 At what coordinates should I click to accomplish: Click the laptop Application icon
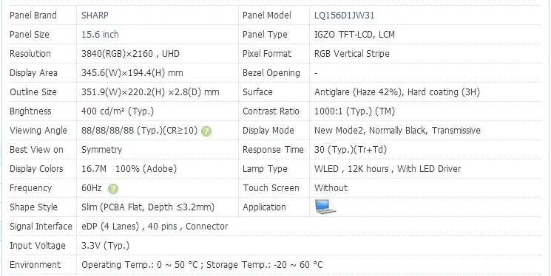pyautogui.click(x=325, y=207)
